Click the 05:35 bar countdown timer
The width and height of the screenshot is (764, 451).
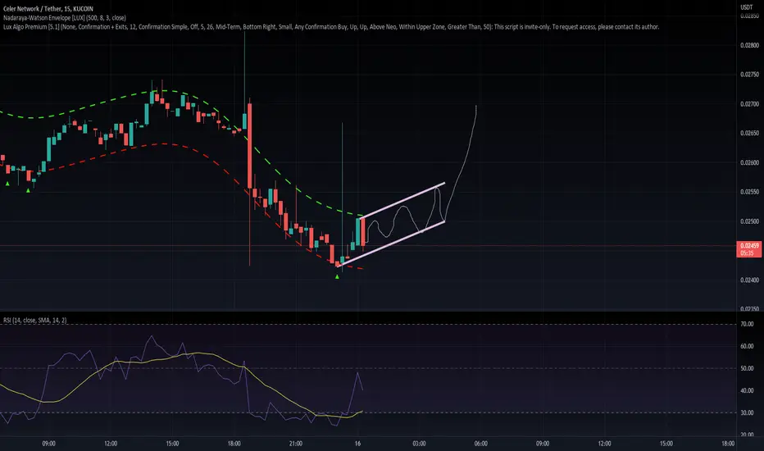(748, 253)
